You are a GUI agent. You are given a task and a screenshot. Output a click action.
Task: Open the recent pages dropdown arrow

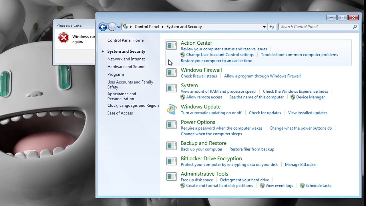point(119,27)
